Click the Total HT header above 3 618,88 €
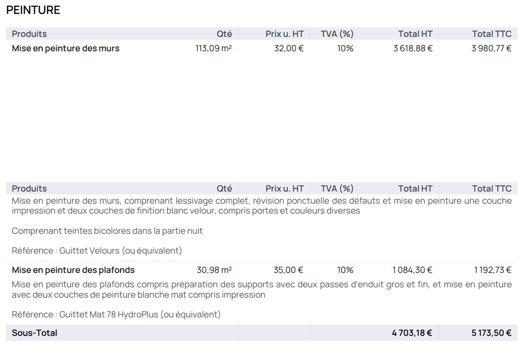This screenshot has height=348, width=522. coord(415,34)
